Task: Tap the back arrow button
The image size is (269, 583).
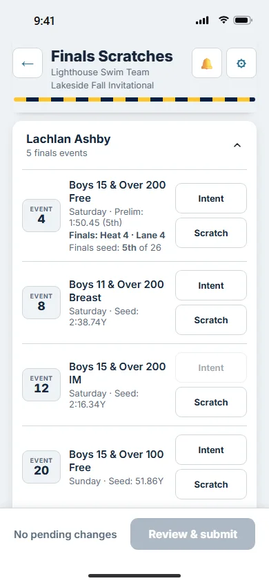Action: click(28, 63)
